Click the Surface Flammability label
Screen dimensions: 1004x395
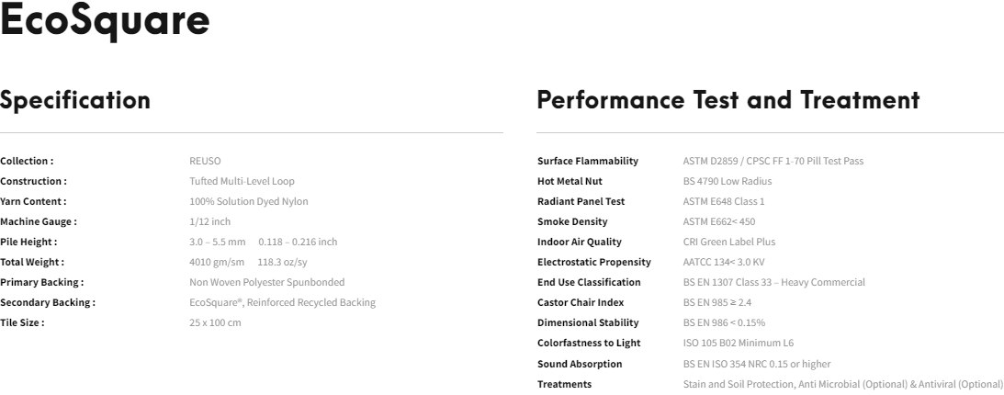pyautogui.click(x=587, y=161)
